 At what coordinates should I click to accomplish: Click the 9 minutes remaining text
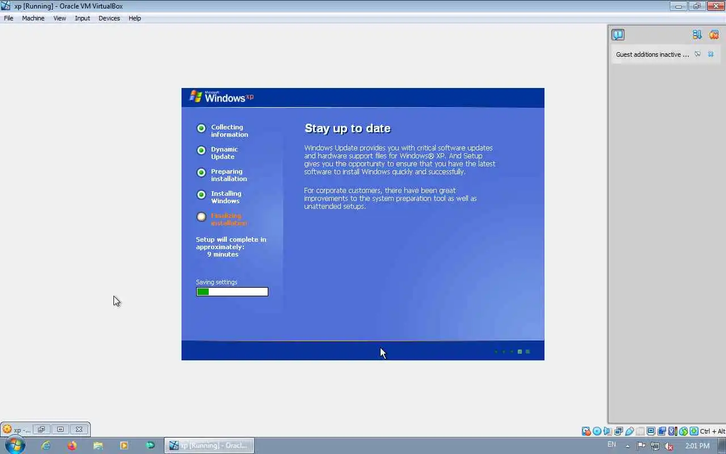click(x=222, y=254)
